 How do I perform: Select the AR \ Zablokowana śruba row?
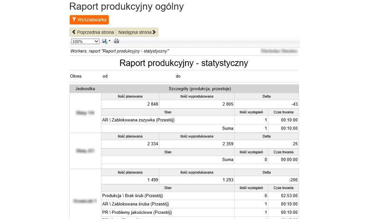[x=135, y=204]
